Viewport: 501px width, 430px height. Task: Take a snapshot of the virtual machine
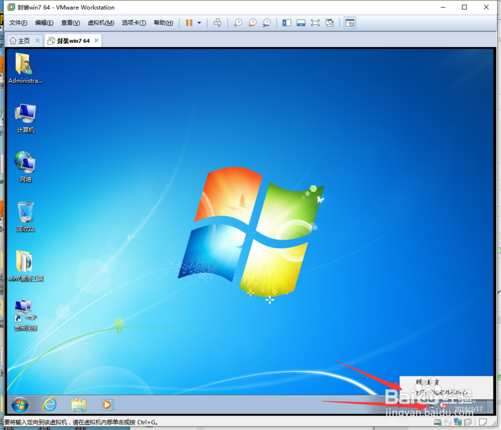click(x=238, y=23)
